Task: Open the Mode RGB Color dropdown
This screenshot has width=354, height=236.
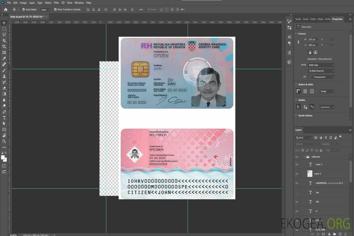Action: 321,65
